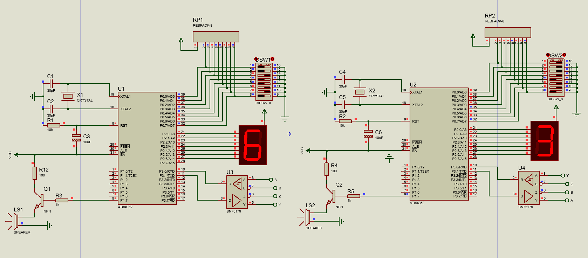Toggle DSW1 switch at pin 8

click(x=264, y=96)
